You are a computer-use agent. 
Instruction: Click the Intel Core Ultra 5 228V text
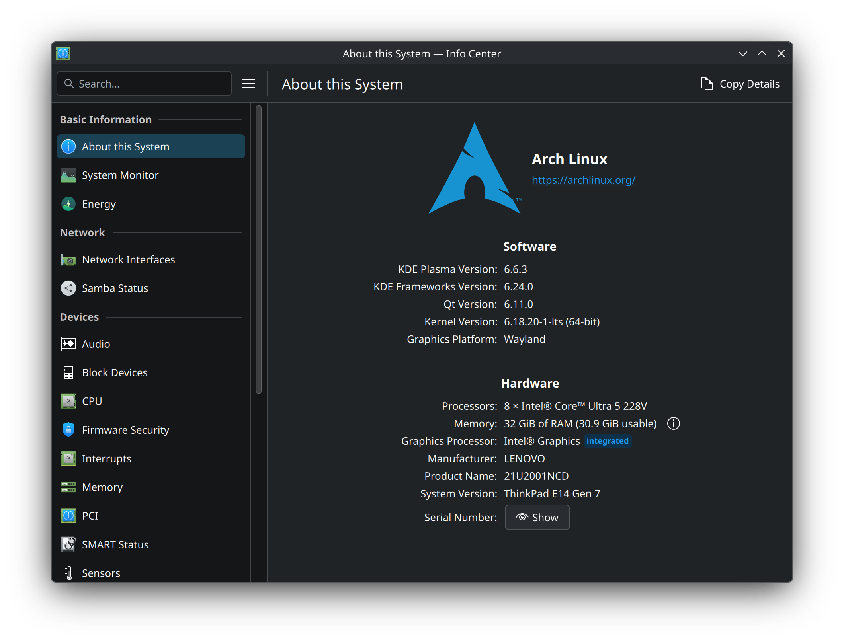[x=575, y=406]
